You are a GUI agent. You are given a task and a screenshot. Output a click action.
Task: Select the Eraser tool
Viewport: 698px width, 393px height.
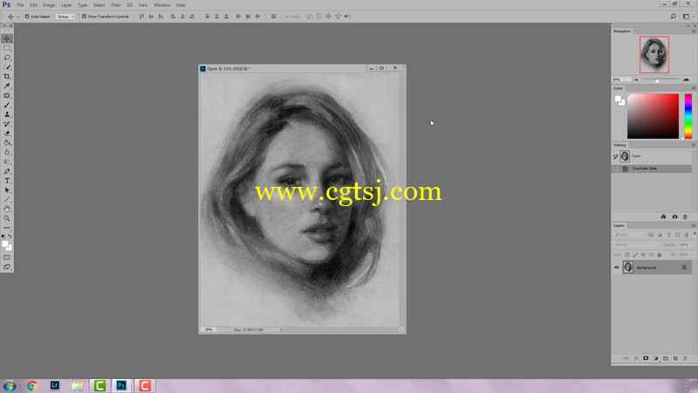pos(7,134)
